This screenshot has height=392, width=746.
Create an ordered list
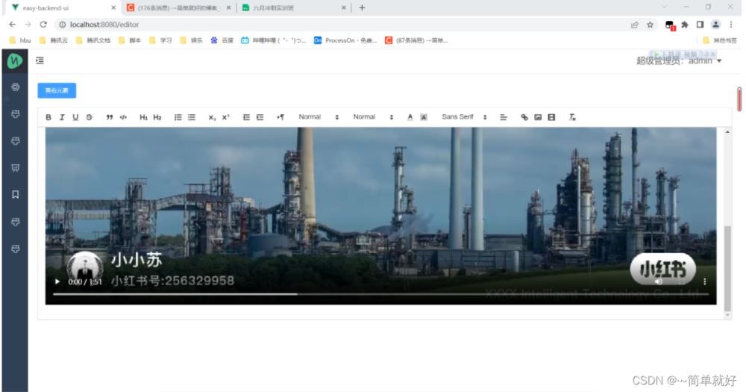(178, 117)
